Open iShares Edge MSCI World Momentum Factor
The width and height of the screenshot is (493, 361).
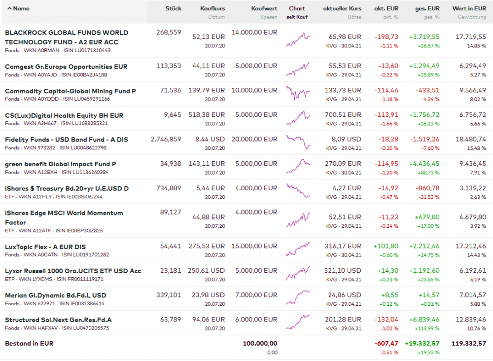point(64,213)
